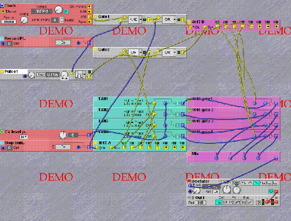Click the 4017 A Clk input port

(97, 148)
